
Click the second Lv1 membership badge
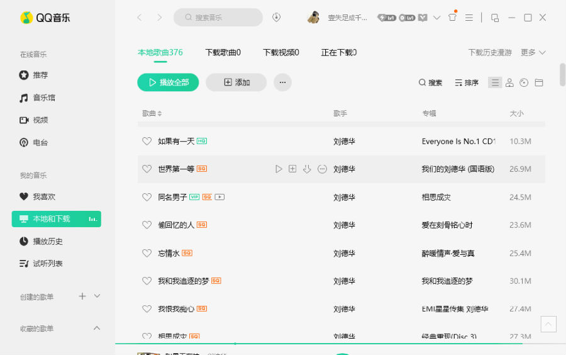tap(407, 18)
